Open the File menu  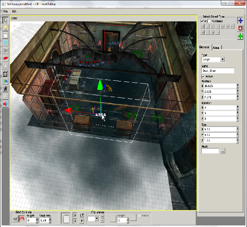coord(5,11)
